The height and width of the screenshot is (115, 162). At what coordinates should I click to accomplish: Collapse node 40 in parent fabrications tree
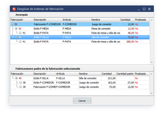click(x=16, y=78)
